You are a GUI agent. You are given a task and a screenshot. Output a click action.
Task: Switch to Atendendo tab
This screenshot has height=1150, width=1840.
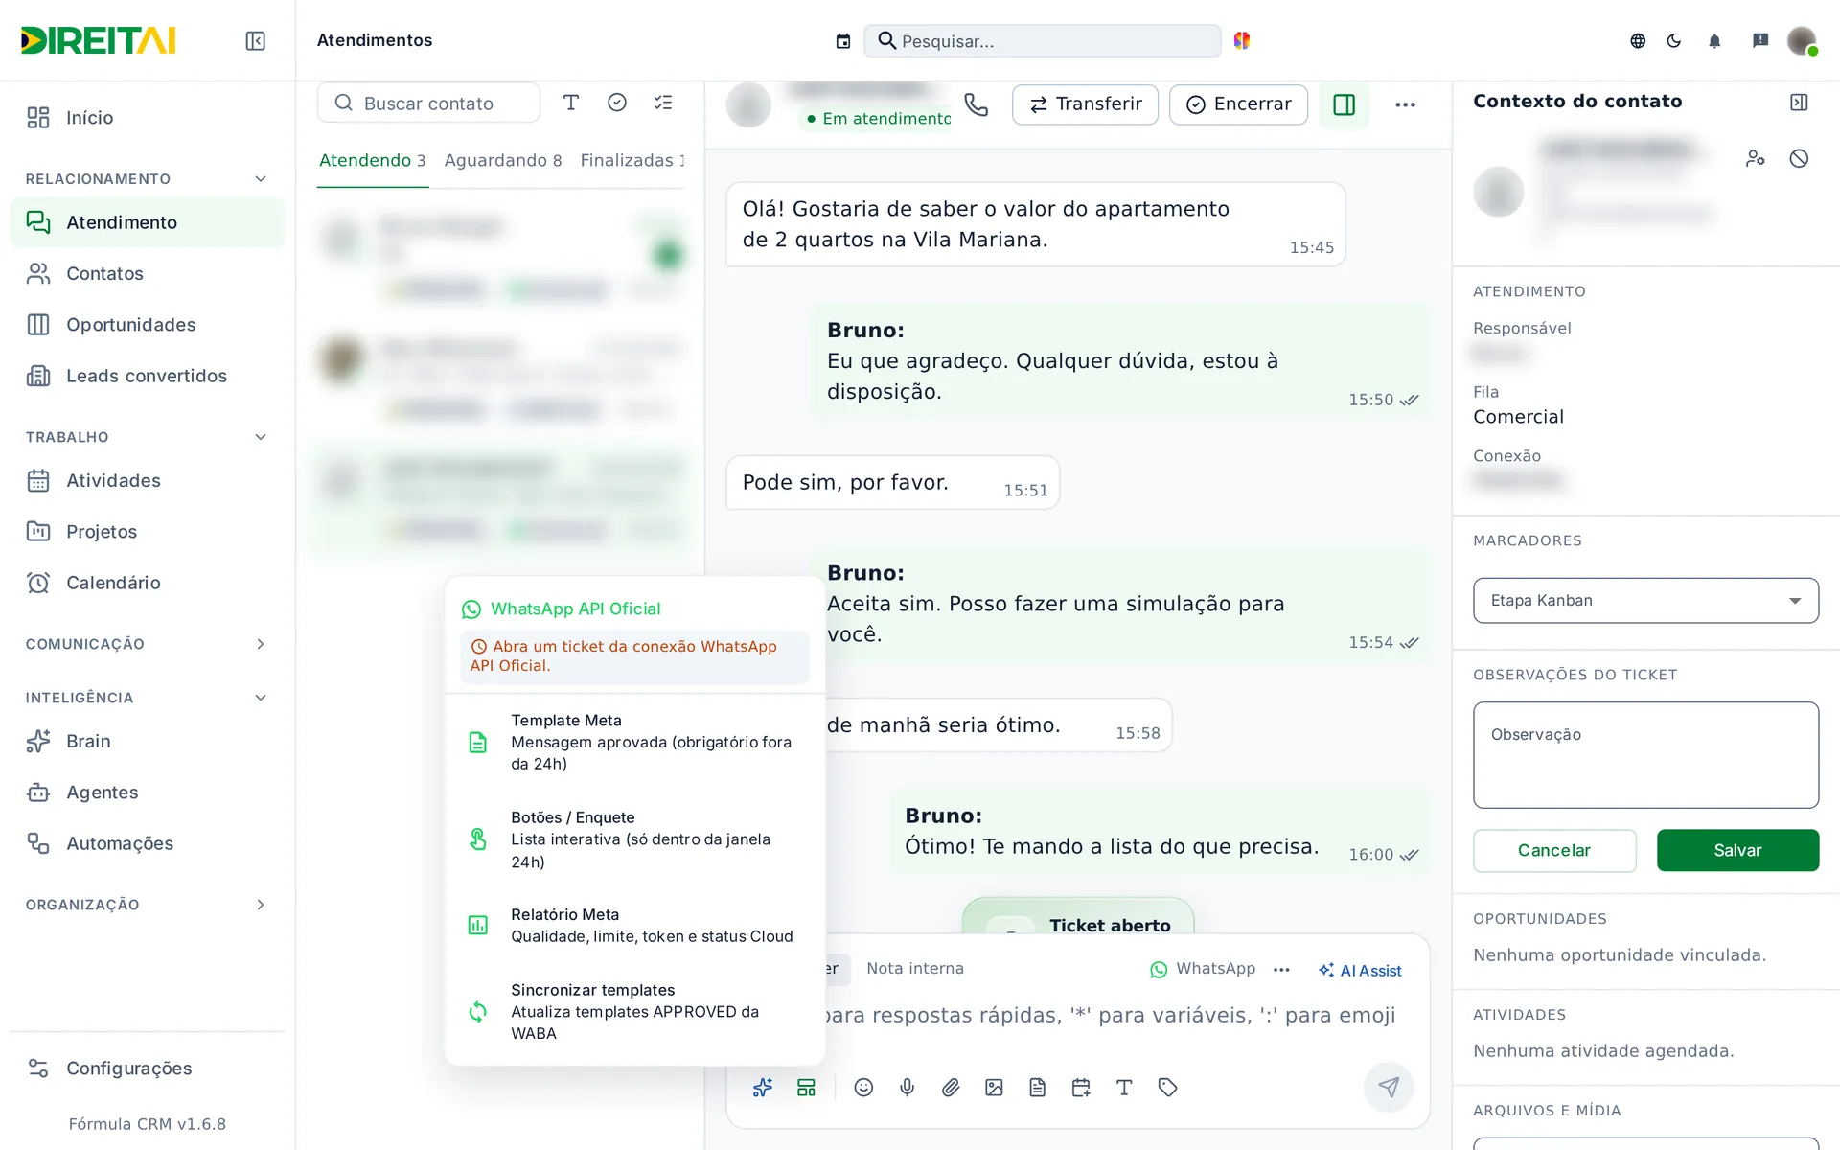(x=373, y=160)
